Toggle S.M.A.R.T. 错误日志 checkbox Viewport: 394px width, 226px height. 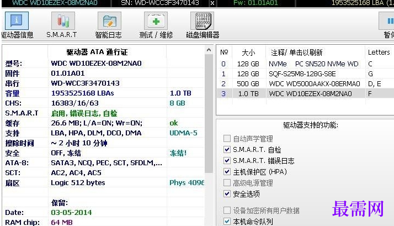pos(227,161)
